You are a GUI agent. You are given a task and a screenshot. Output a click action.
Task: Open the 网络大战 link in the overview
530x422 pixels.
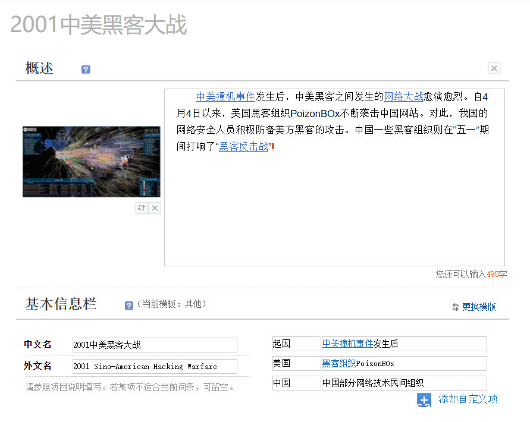pos(403,97)
